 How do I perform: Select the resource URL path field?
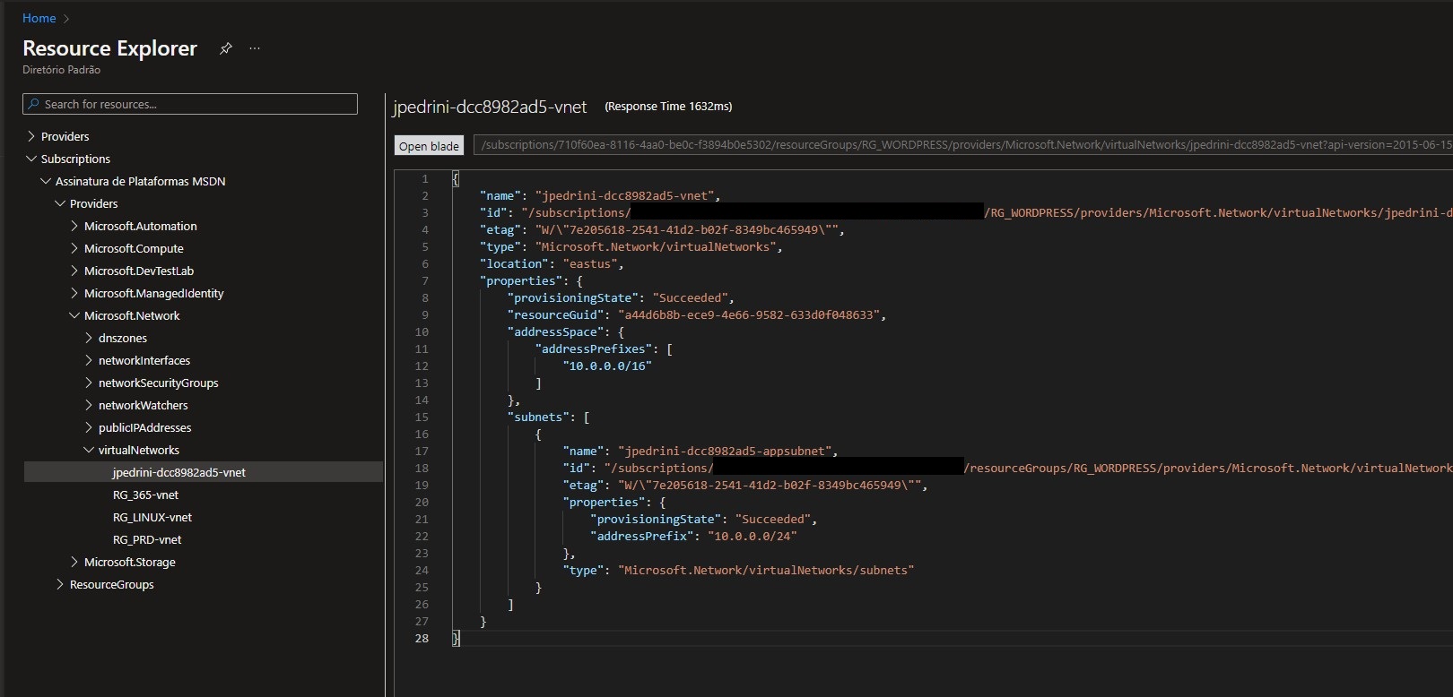tap(962, 145)
